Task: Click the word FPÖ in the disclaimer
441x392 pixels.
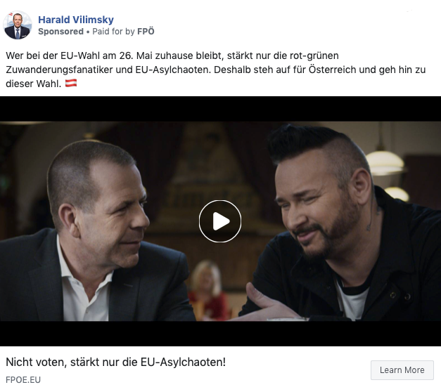Action: click(x=146, y=31)
